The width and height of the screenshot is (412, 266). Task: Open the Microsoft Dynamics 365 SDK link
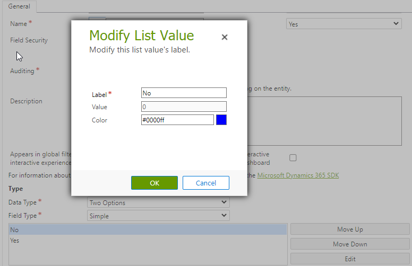298,175
